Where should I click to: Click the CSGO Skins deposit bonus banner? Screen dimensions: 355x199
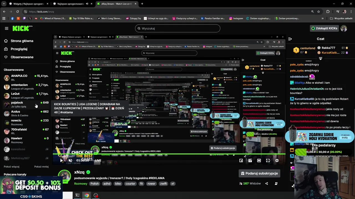pyautogui.click(x=31, y=188)
